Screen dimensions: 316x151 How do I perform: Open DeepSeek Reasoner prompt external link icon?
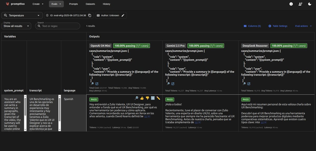[x=249, y=84]
